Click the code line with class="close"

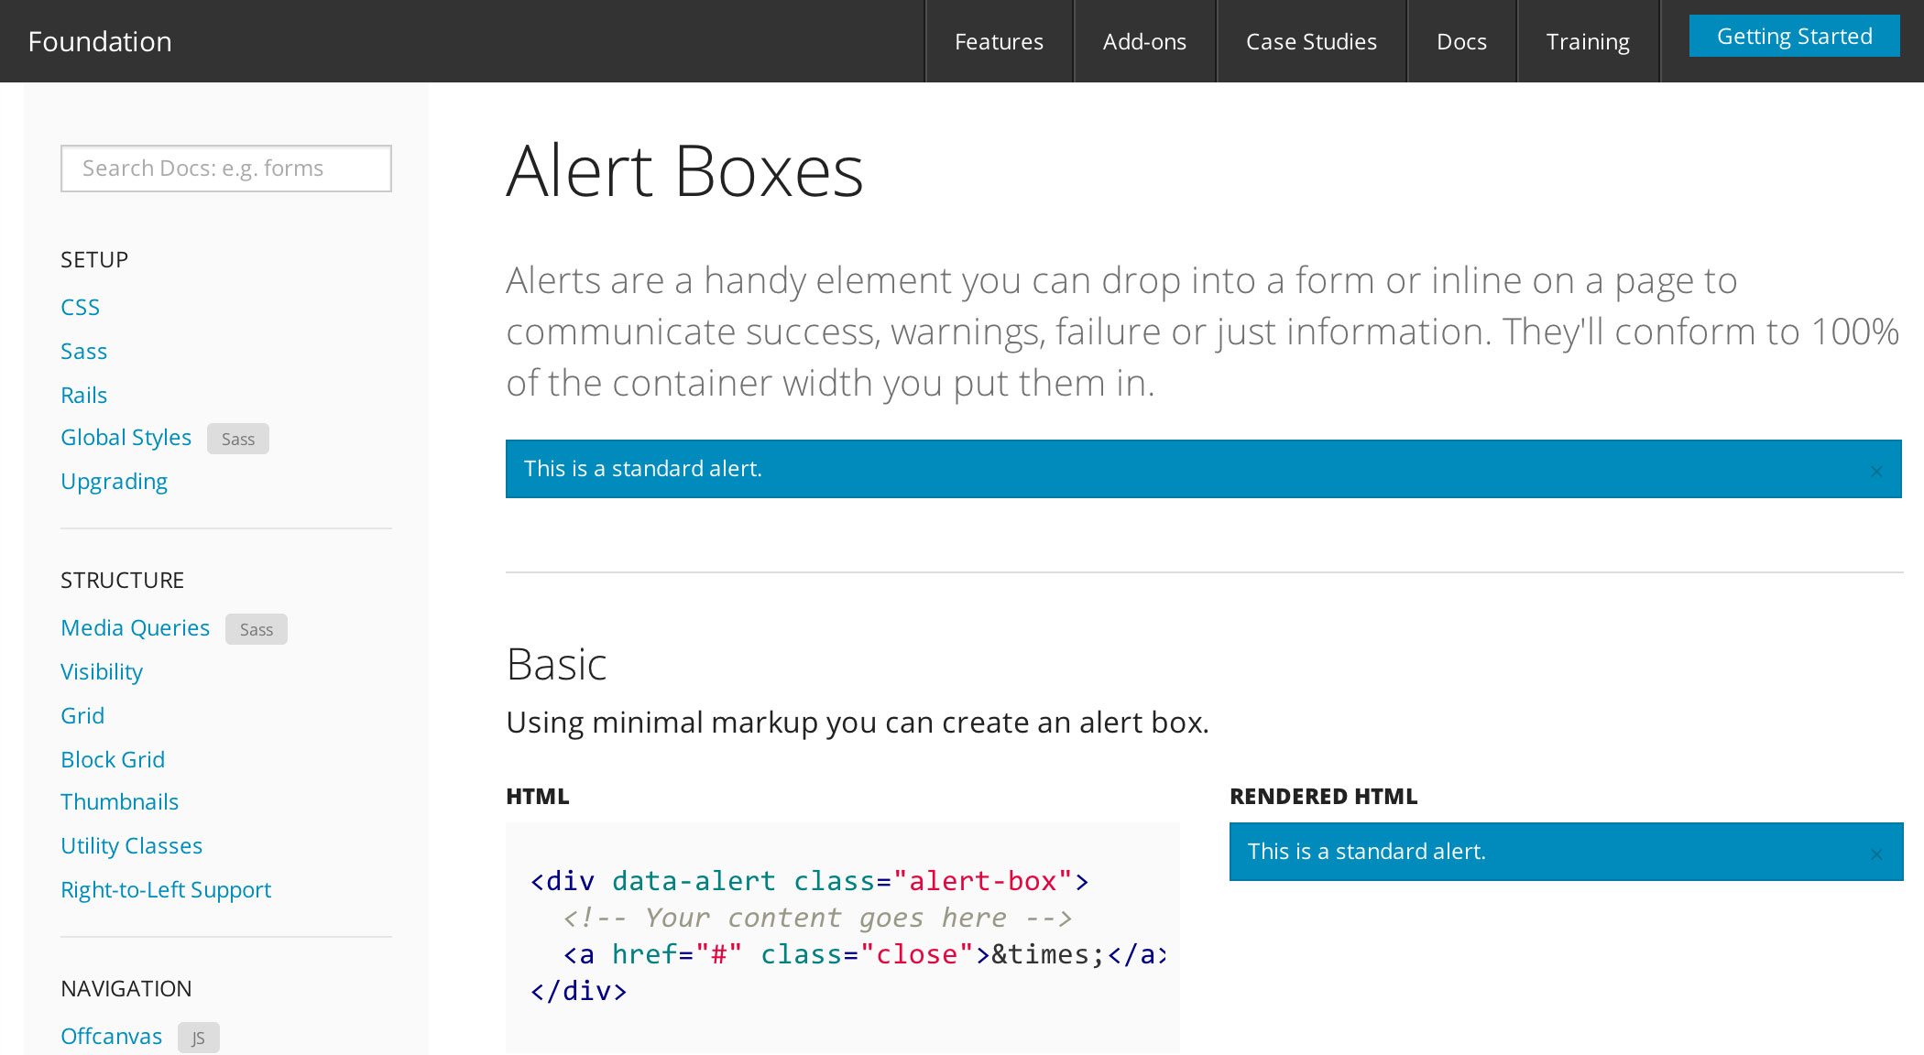coord(864,954)
